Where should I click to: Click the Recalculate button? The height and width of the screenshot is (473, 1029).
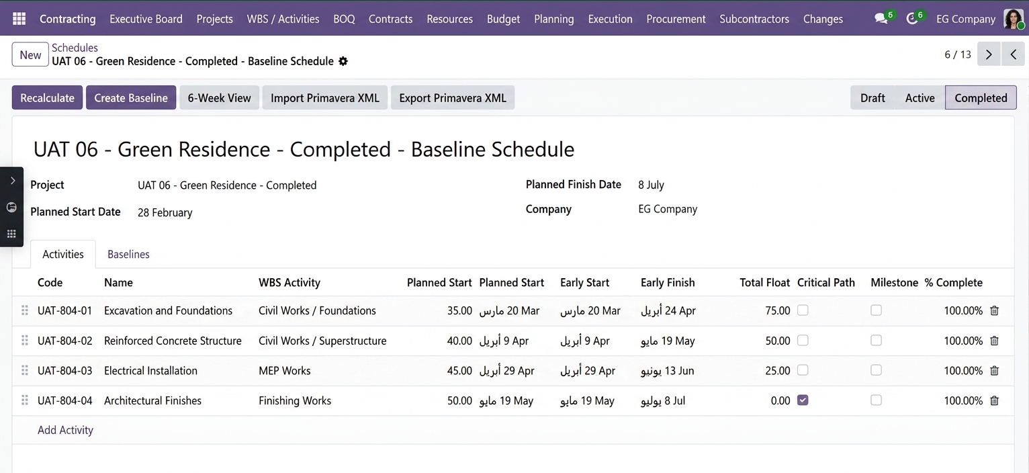point(47,97)
